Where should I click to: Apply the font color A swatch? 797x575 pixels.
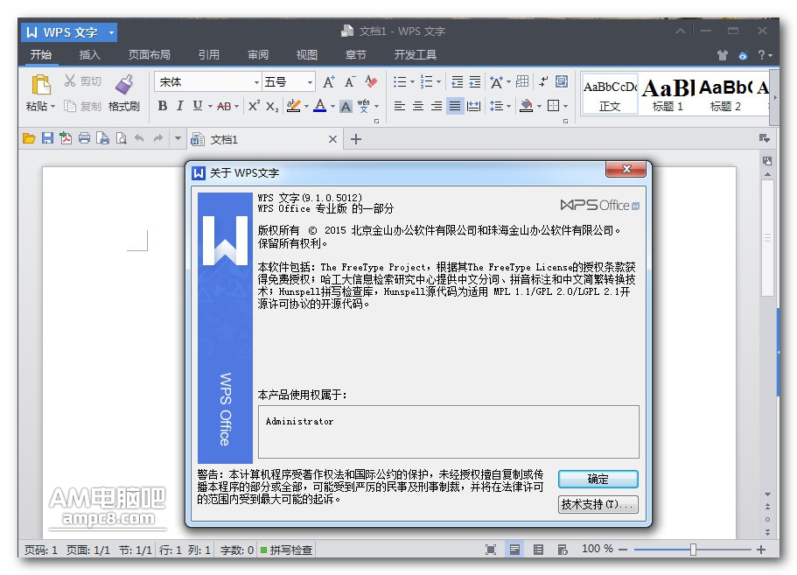click(x=319, y=106)
